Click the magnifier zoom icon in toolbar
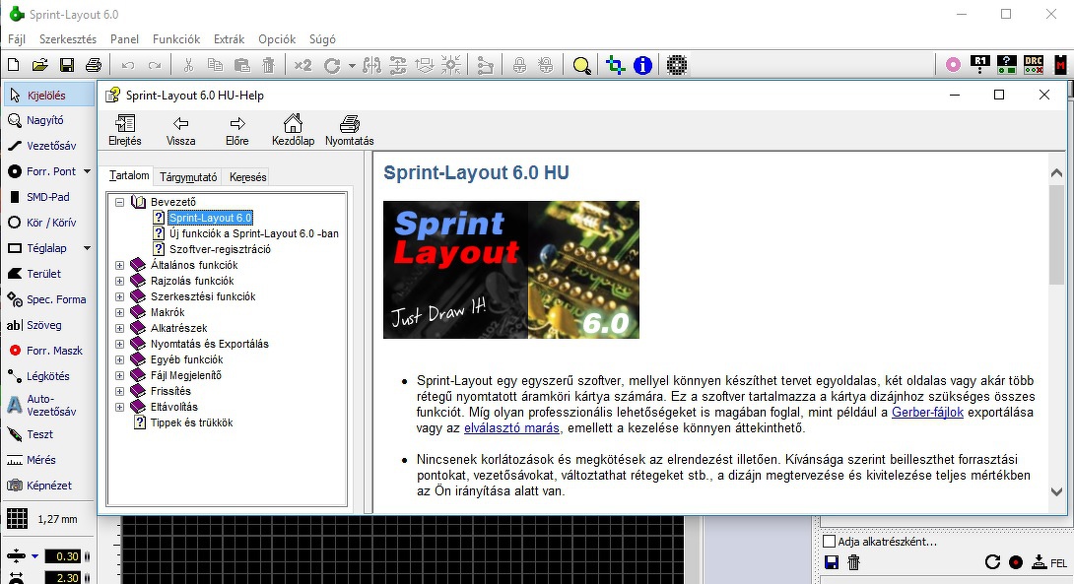1074x584 pixels. [581, 66]
